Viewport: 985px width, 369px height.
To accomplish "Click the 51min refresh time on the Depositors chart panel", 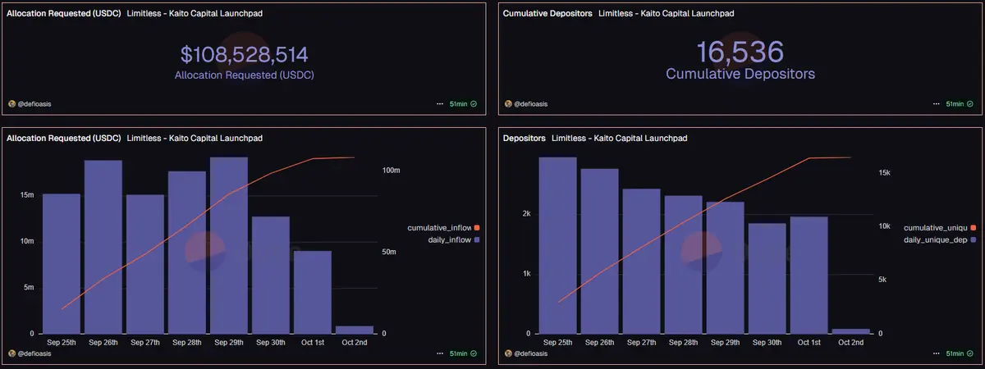I will click(955, 353).
